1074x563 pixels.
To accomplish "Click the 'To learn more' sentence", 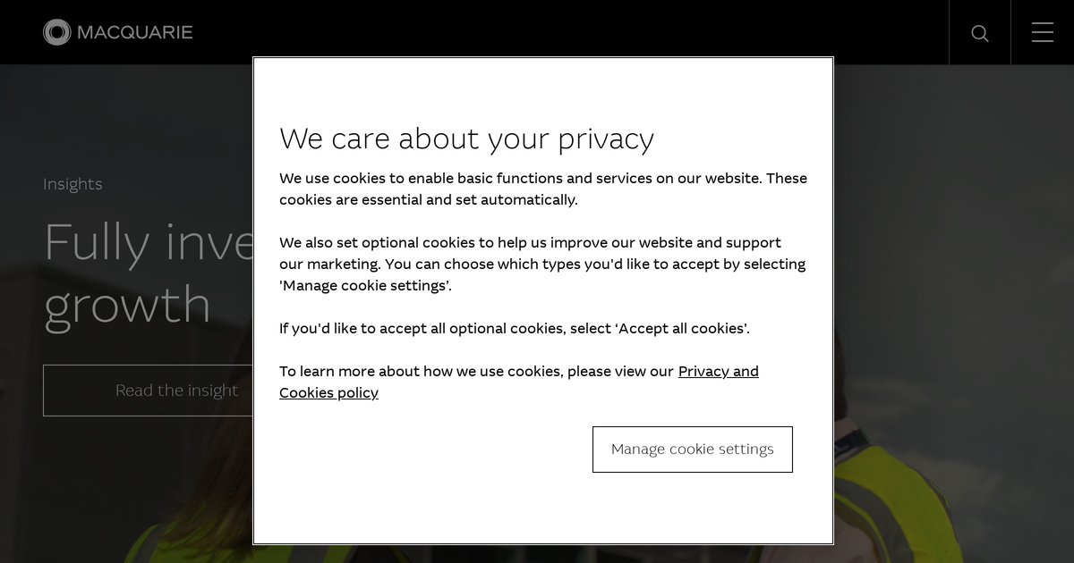I will [476, 372].
